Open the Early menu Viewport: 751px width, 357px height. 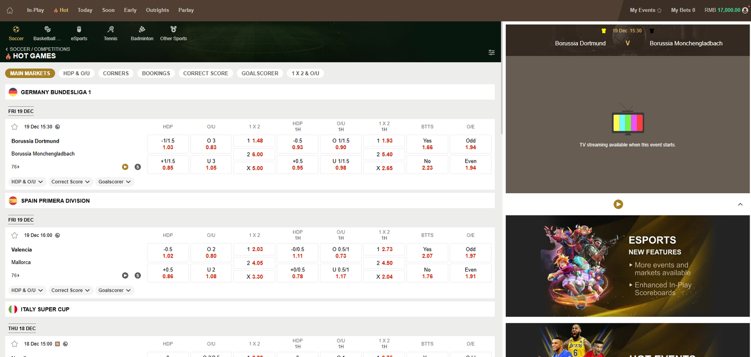point(130,10)
